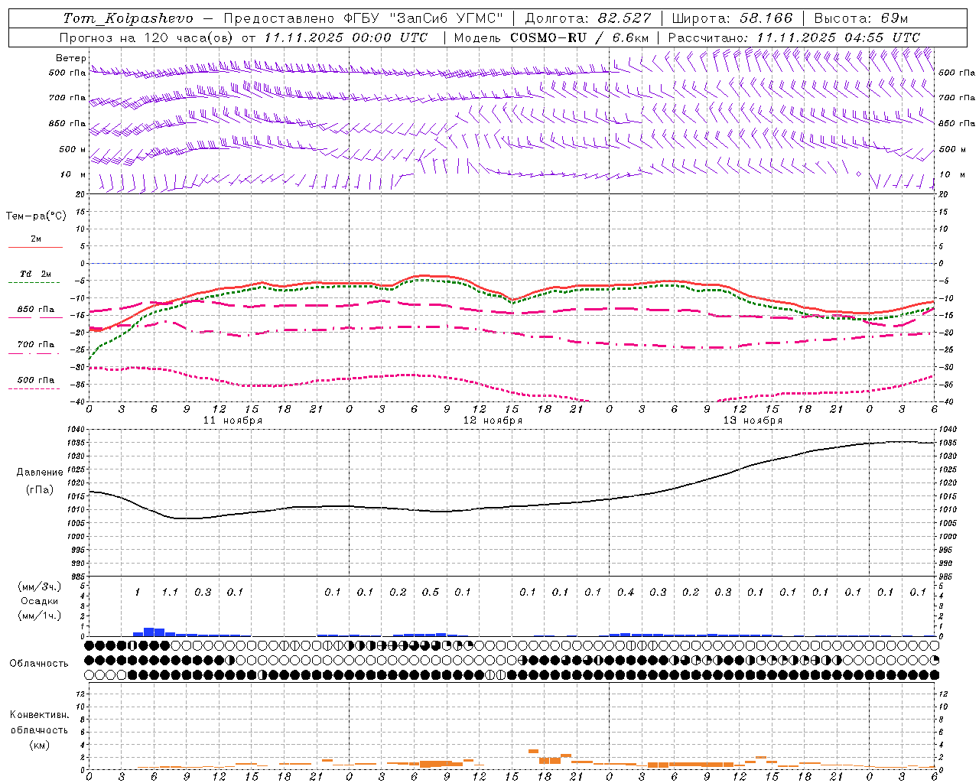Click the Конвективн. облачность label
Screen dimensions: 979x783
(39, 723)
